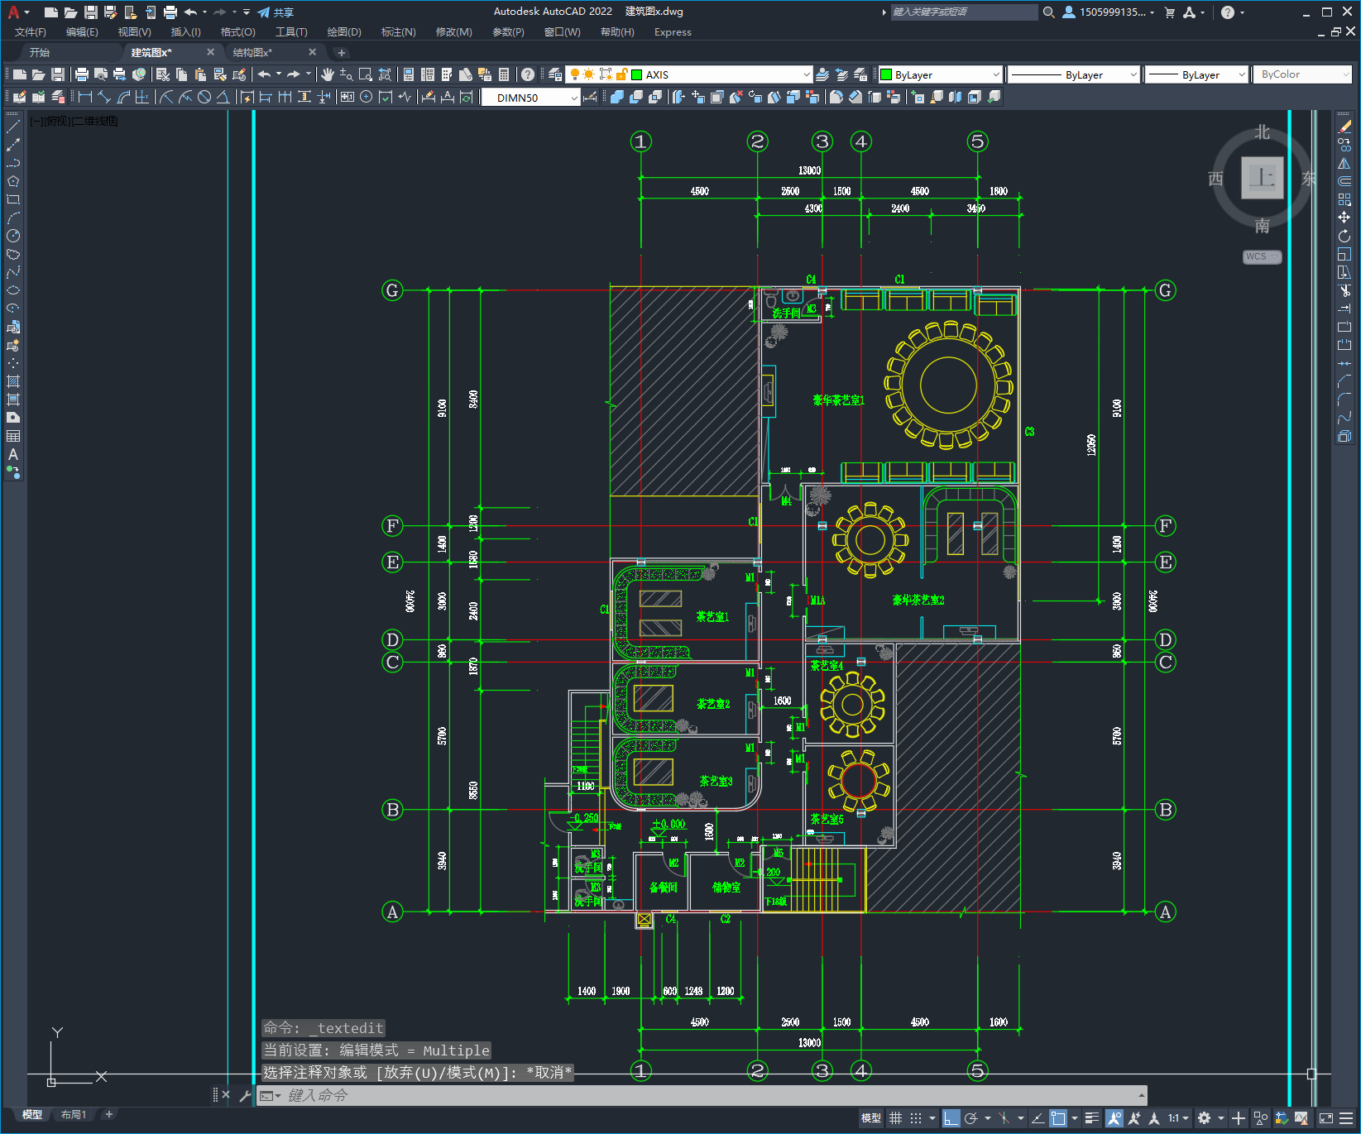Image resolution: width=1361 pixels, height=1134 pixels.
Task: Select the Erase tool in right toolbar
Action: [x=1344, y=127]
